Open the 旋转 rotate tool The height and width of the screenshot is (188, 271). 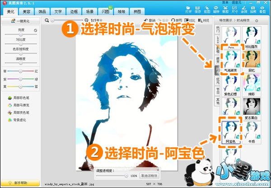click(216, 9)
